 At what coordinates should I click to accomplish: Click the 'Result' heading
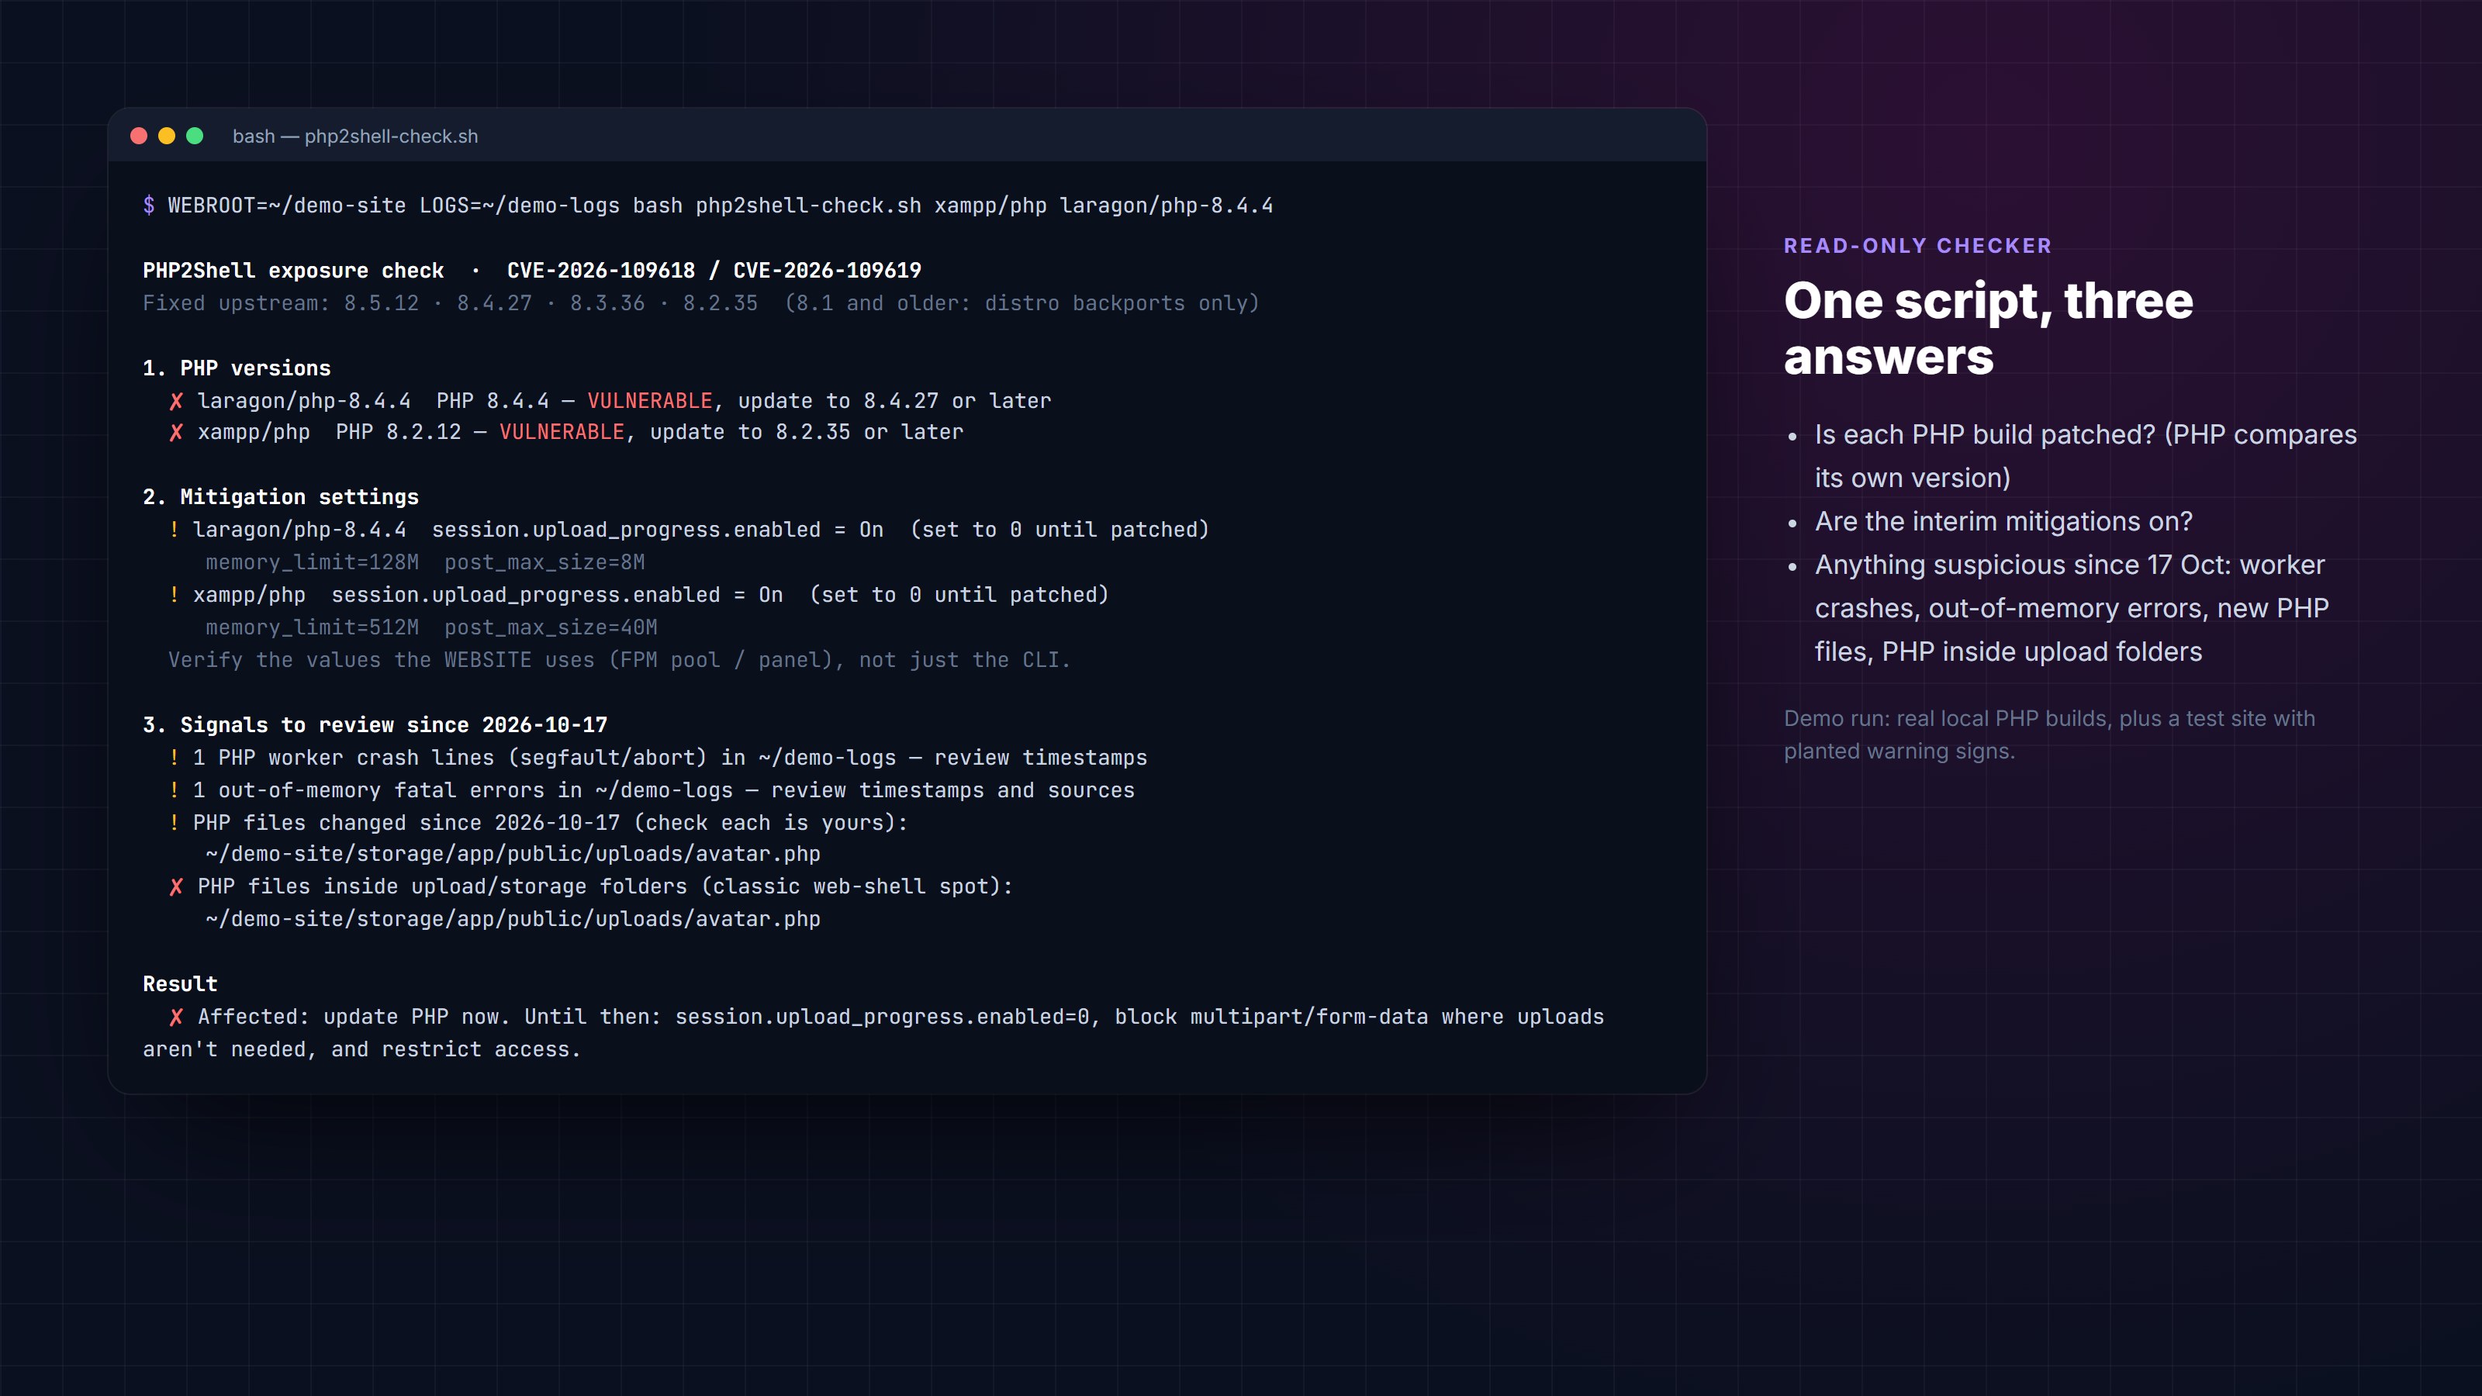coord(180,983)
